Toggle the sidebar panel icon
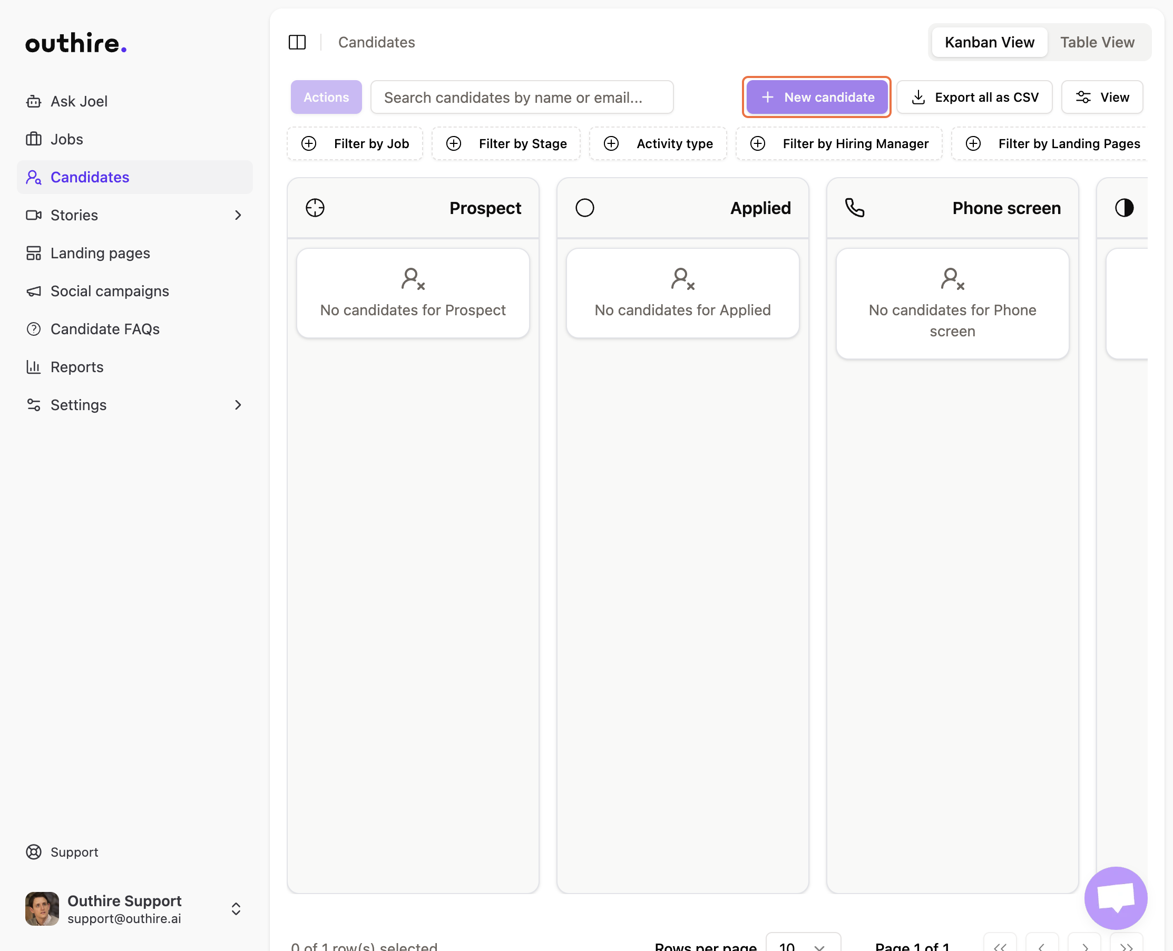Screen dimensions: 1173x951 click(297, 42)
